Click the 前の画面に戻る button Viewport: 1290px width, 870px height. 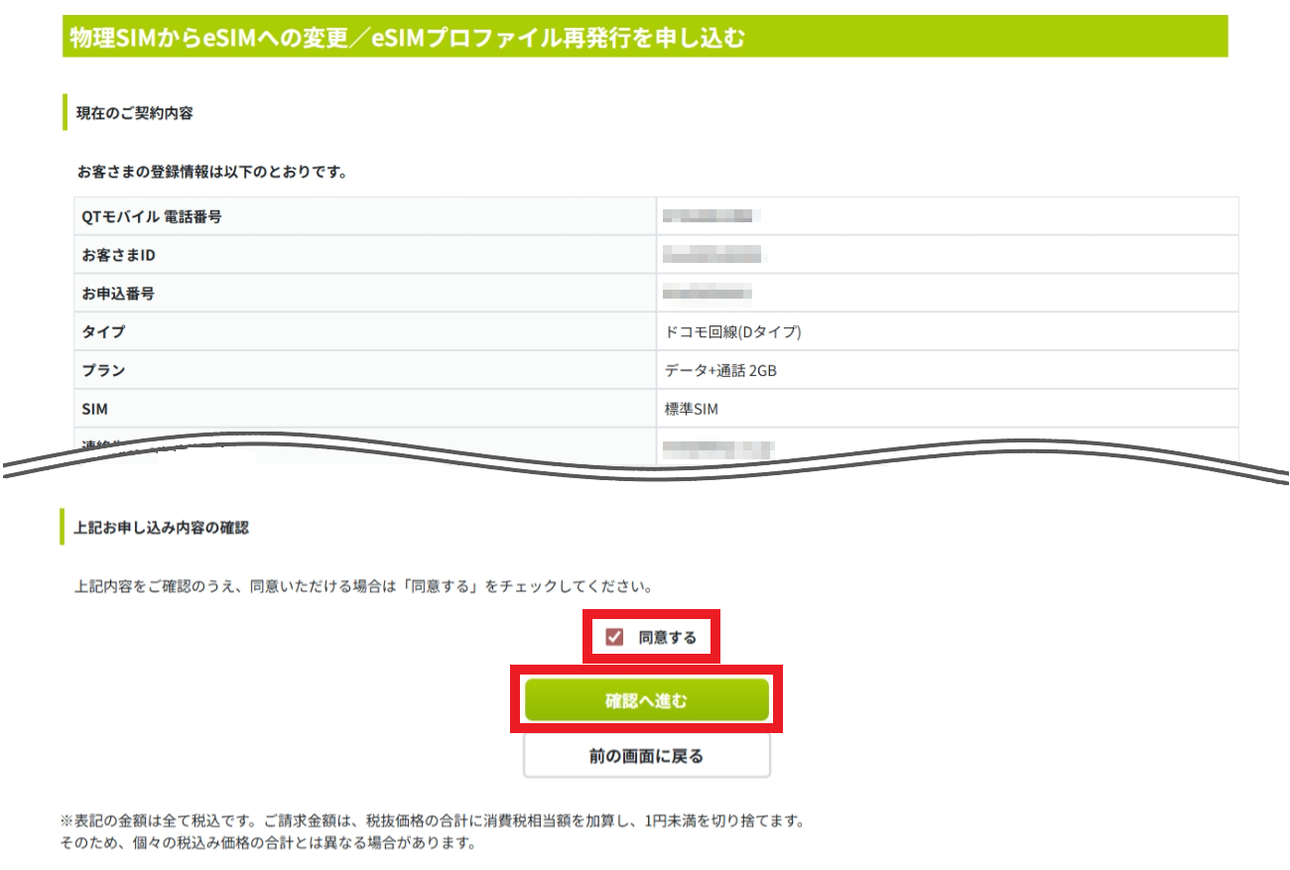tap(646, 756)
